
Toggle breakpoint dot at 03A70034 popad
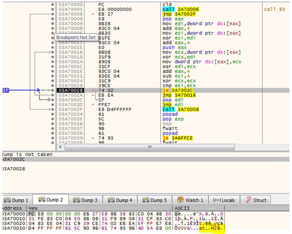point(52,114)
